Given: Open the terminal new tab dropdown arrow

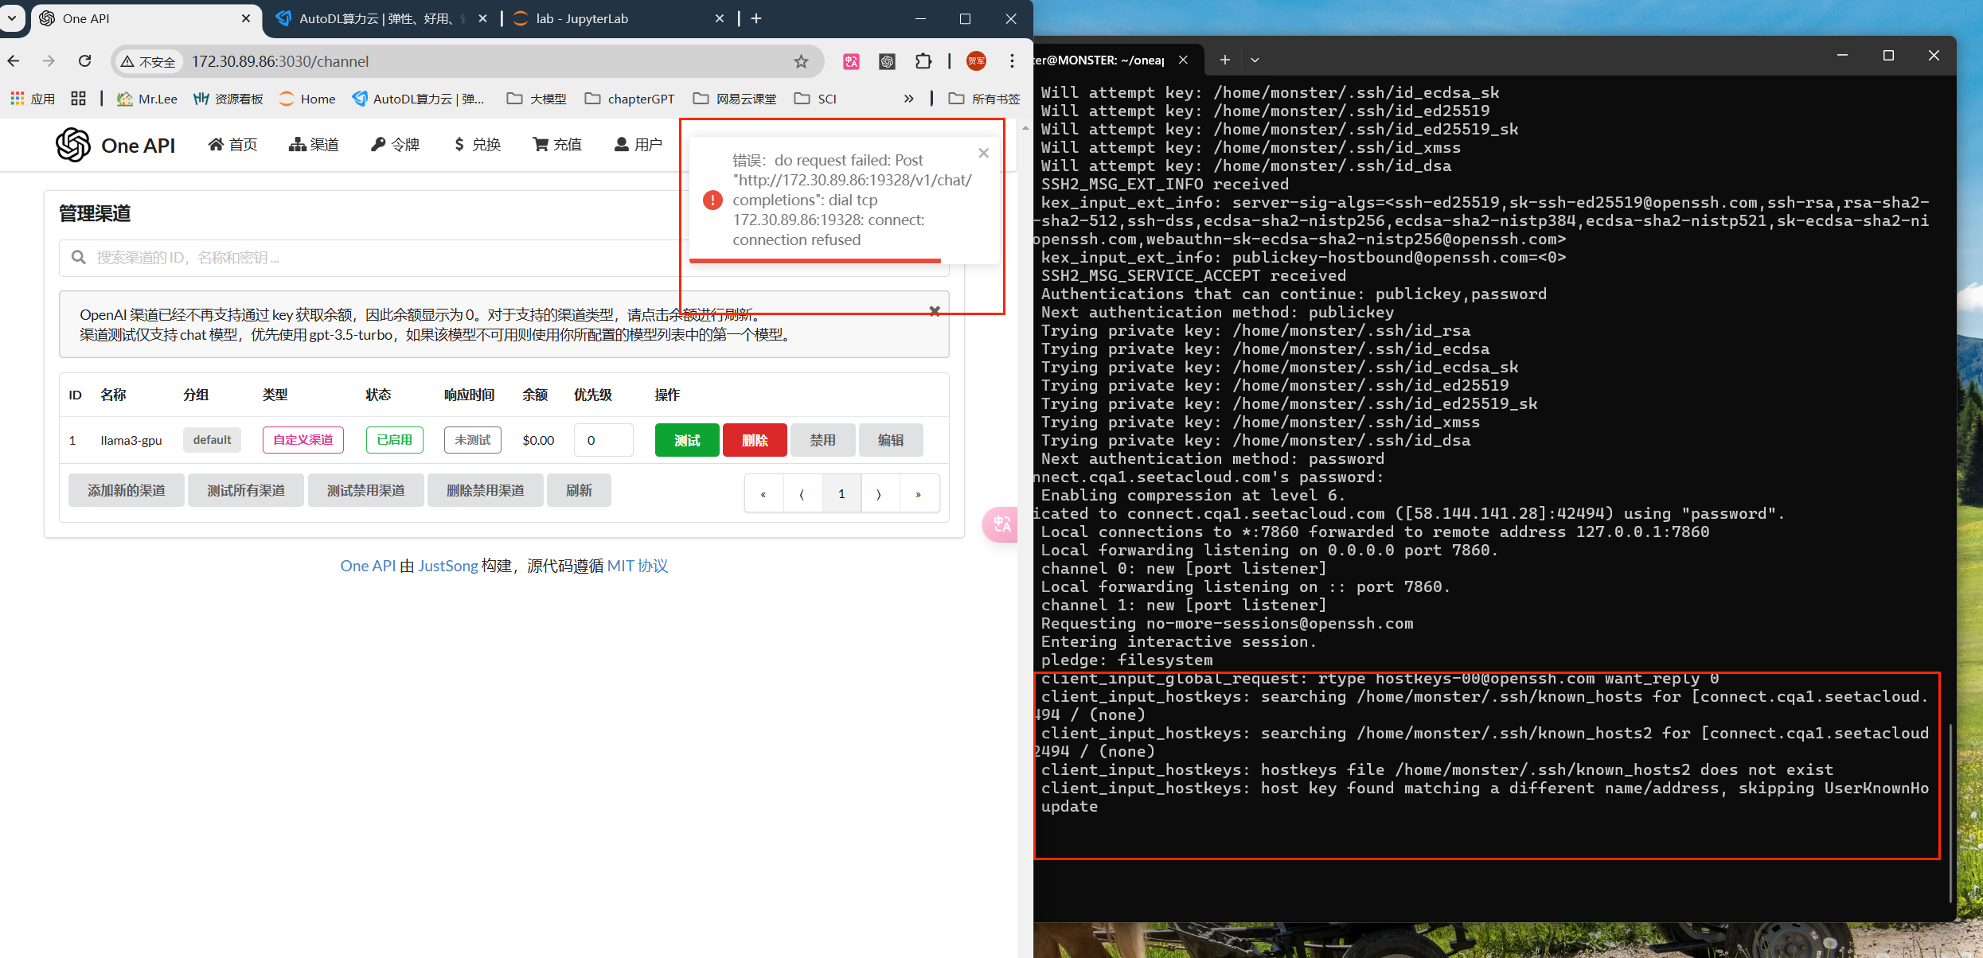Looking at the screenshot, I should pyautogui.click(x=1255, y=60).
